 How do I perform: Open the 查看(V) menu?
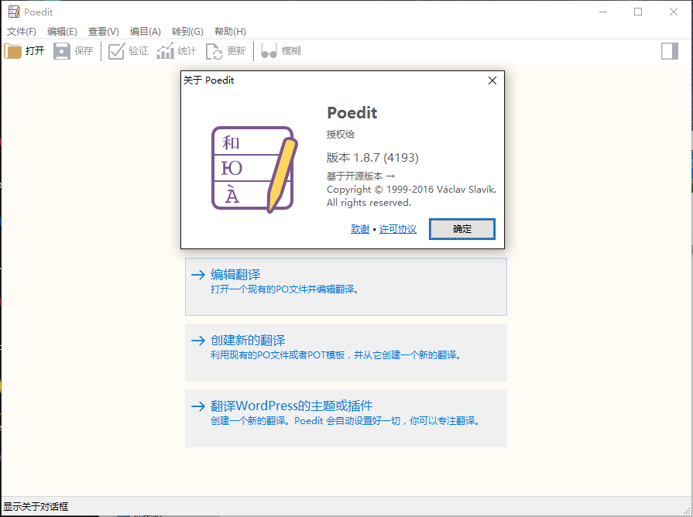click(x=104, y=32)
